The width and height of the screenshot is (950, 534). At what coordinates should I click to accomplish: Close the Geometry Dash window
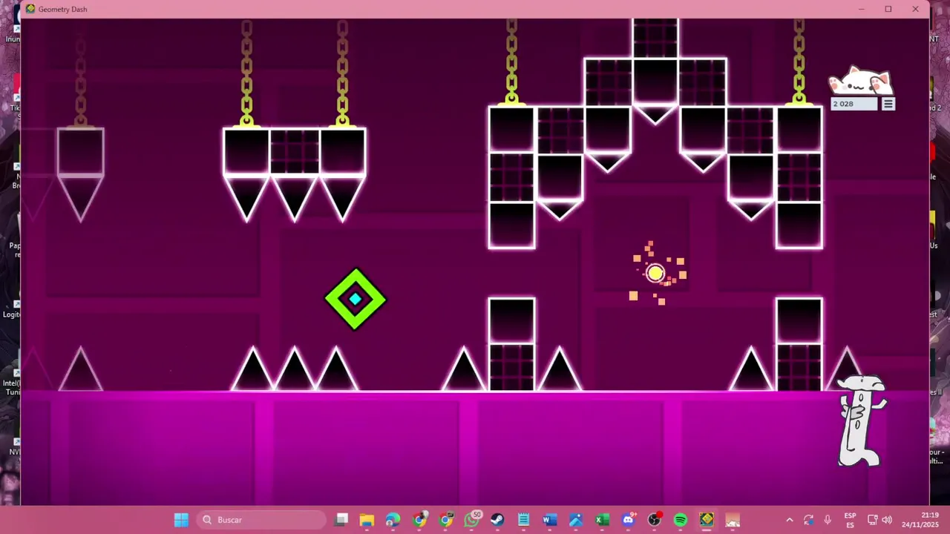(x=915, y=9)
